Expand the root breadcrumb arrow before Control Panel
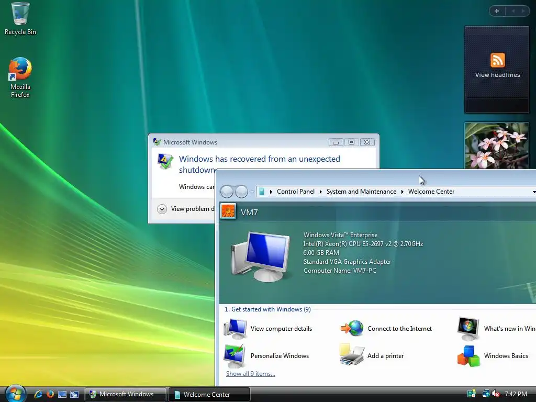The image size is (536, 402). [x=271, y=192]
